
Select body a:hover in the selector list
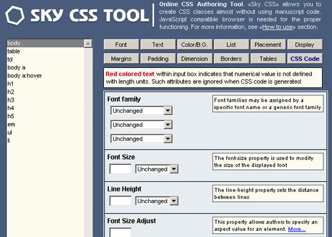[x=25, y=76]
